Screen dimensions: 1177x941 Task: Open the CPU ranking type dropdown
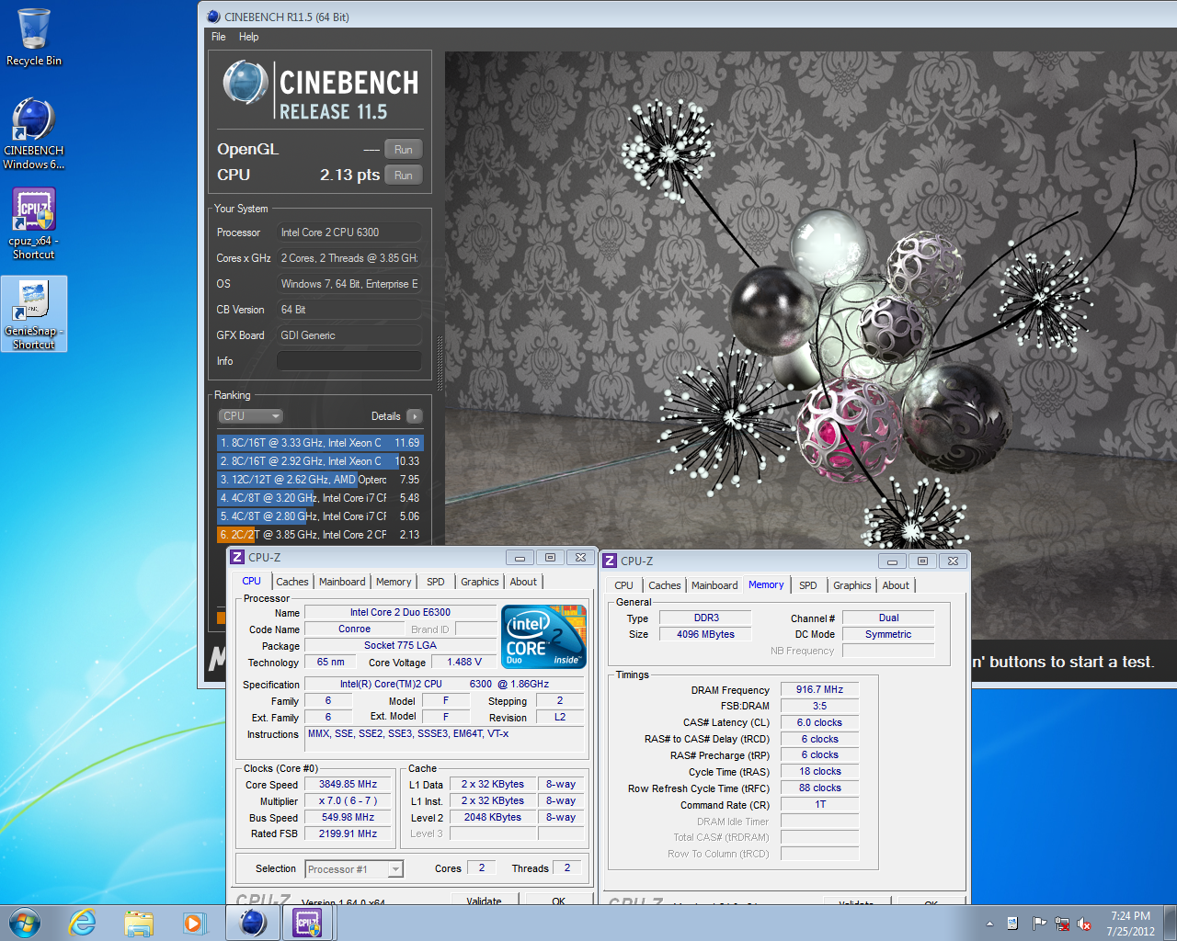250,416
